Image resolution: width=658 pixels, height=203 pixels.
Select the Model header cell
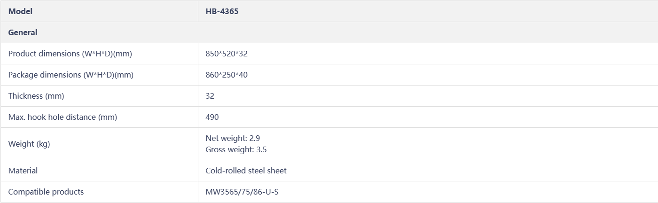tap(99, 11)
